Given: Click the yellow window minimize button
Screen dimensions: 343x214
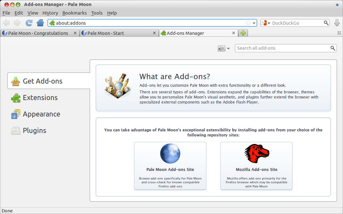Looking at the screenshot, I should tap(12, 4).
